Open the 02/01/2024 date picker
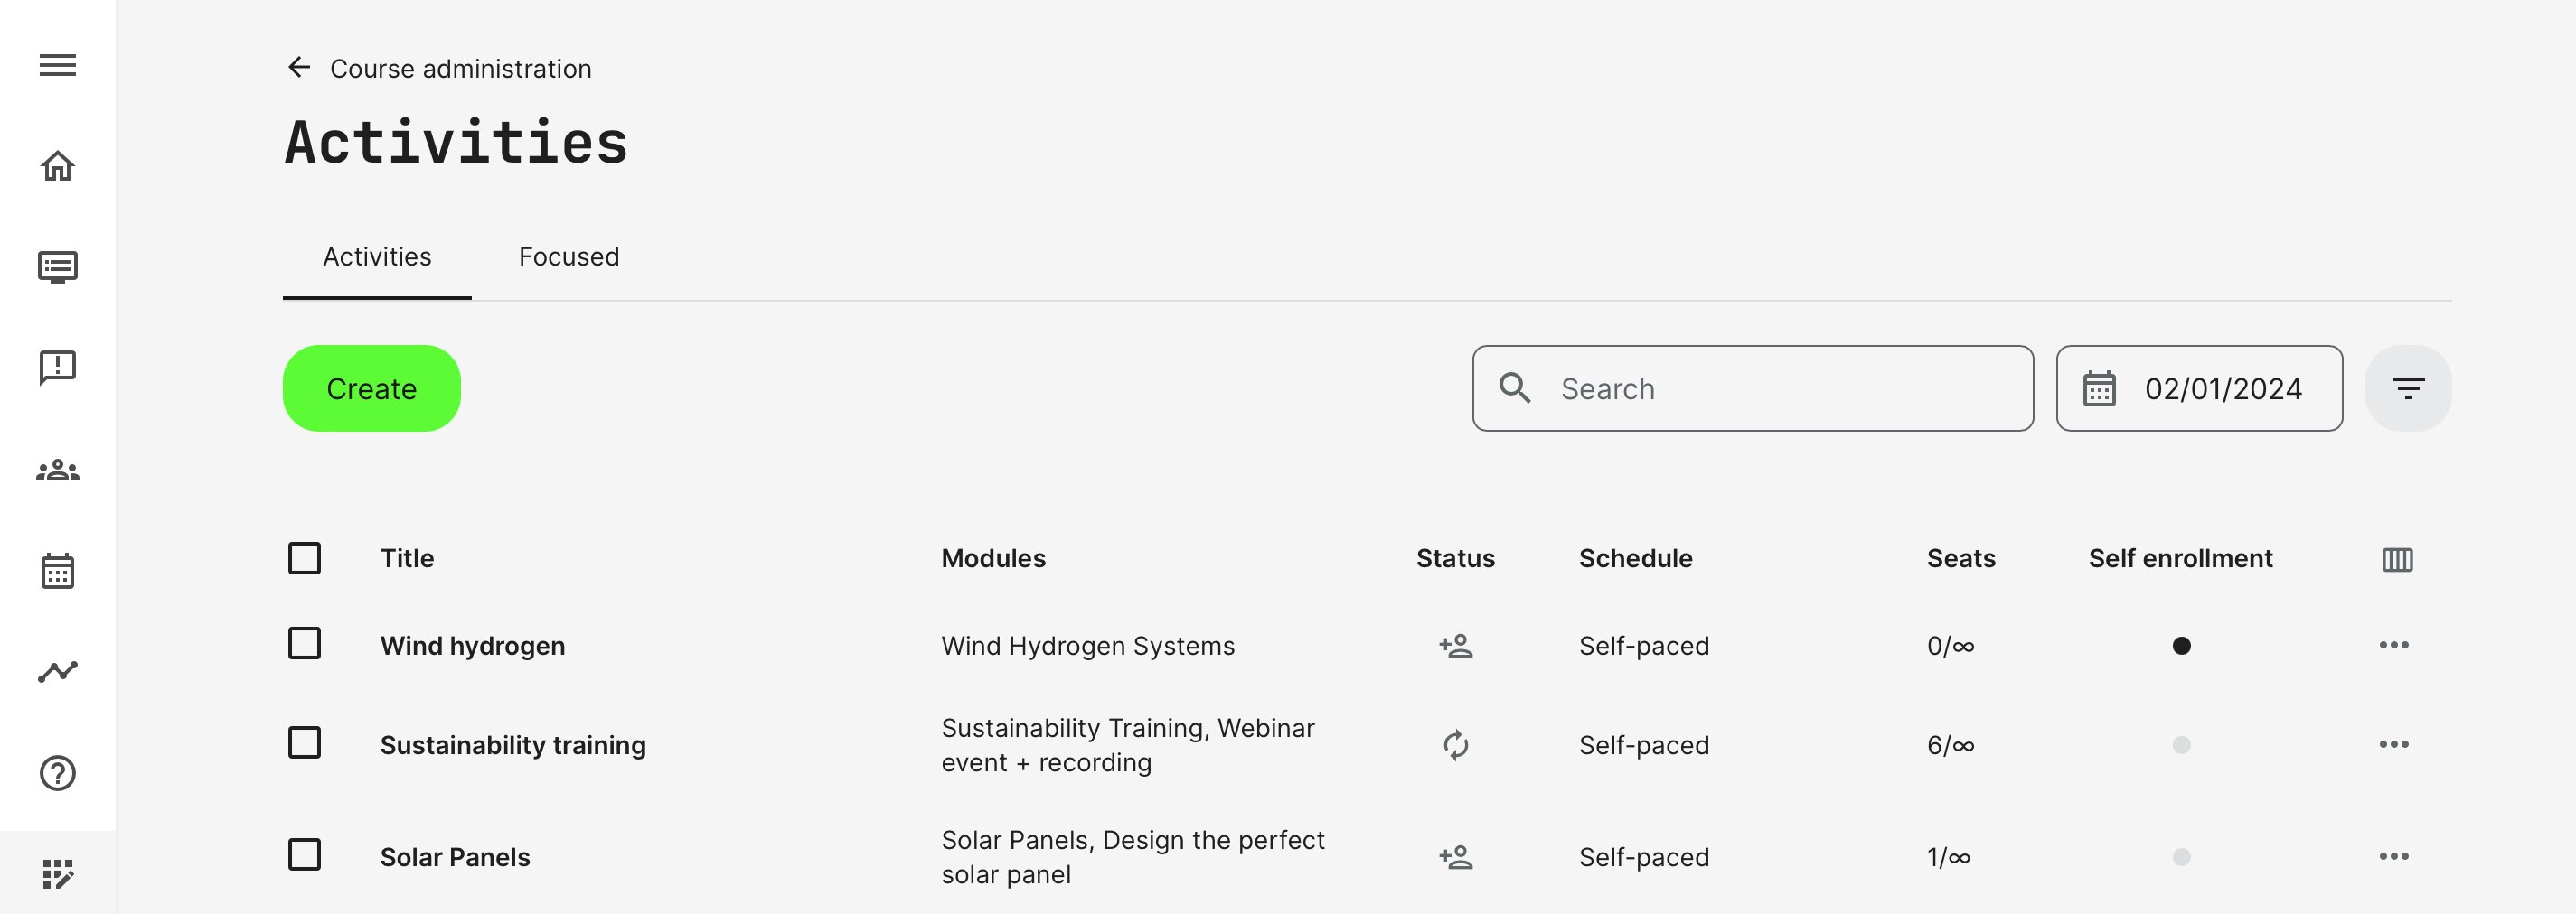The height and width of the screenshot is (914, 2576). 2198,388
